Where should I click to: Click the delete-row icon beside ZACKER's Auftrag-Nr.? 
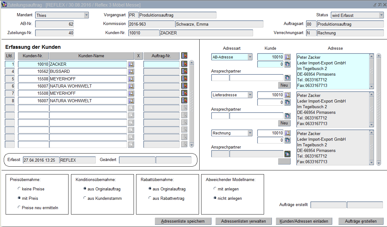[x=184, y=64]
